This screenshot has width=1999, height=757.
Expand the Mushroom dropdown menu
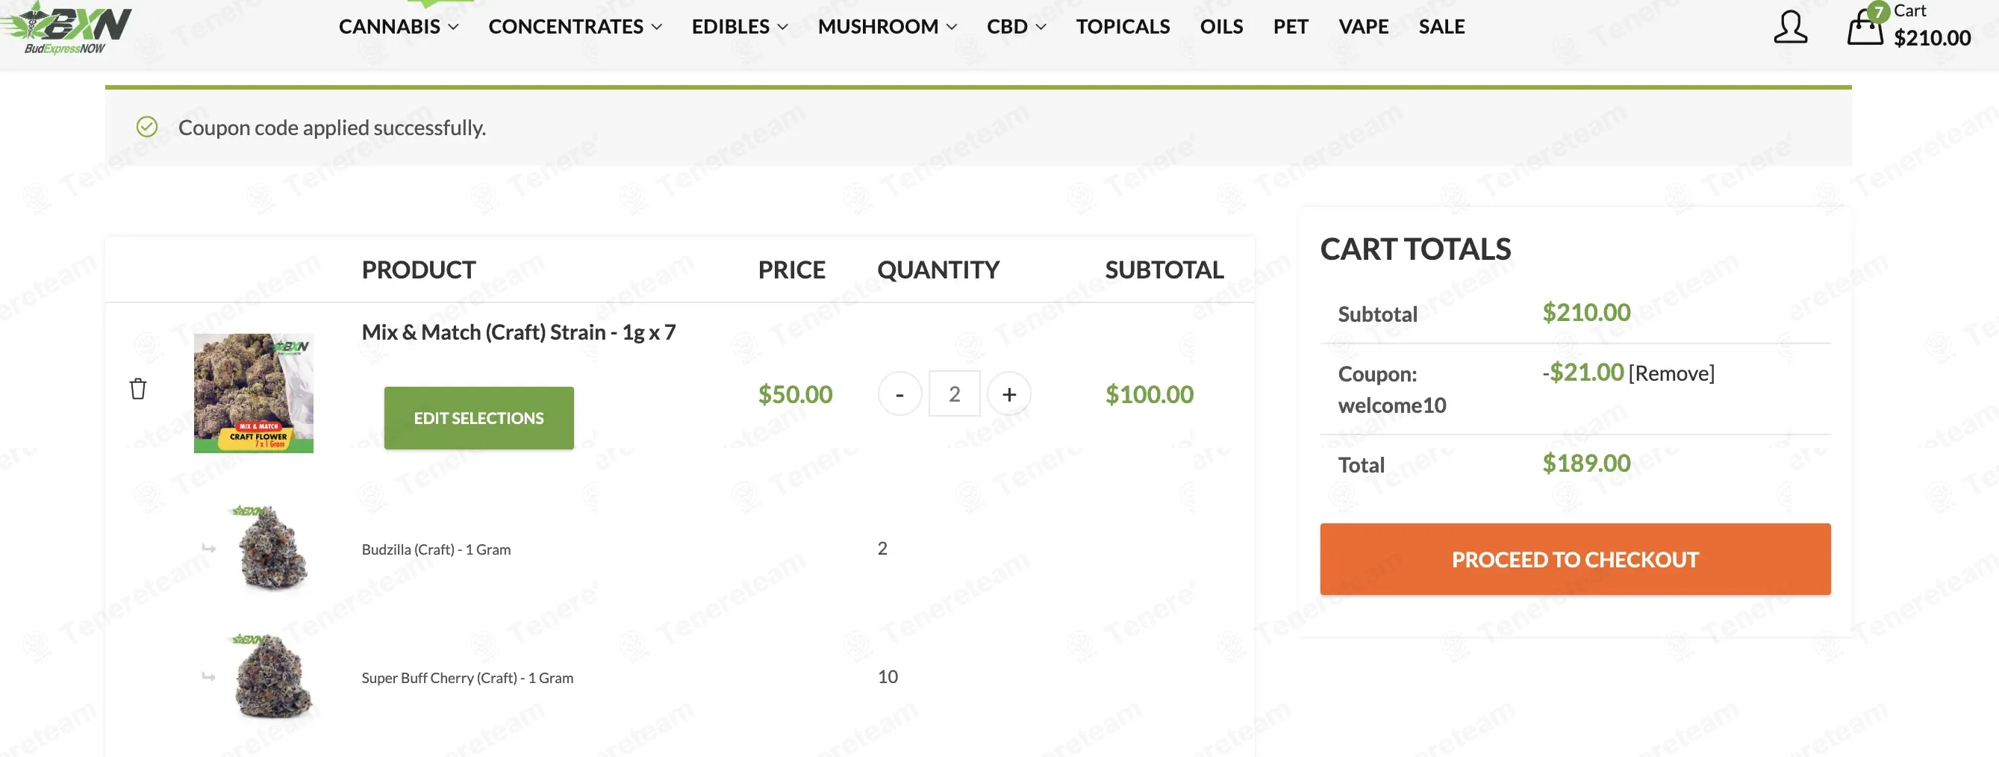[887, 26]
